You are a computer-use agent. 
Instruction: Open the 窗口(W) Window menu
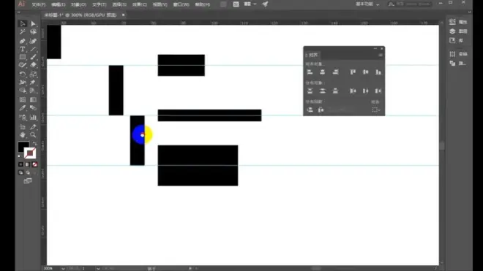pos(181,4)
